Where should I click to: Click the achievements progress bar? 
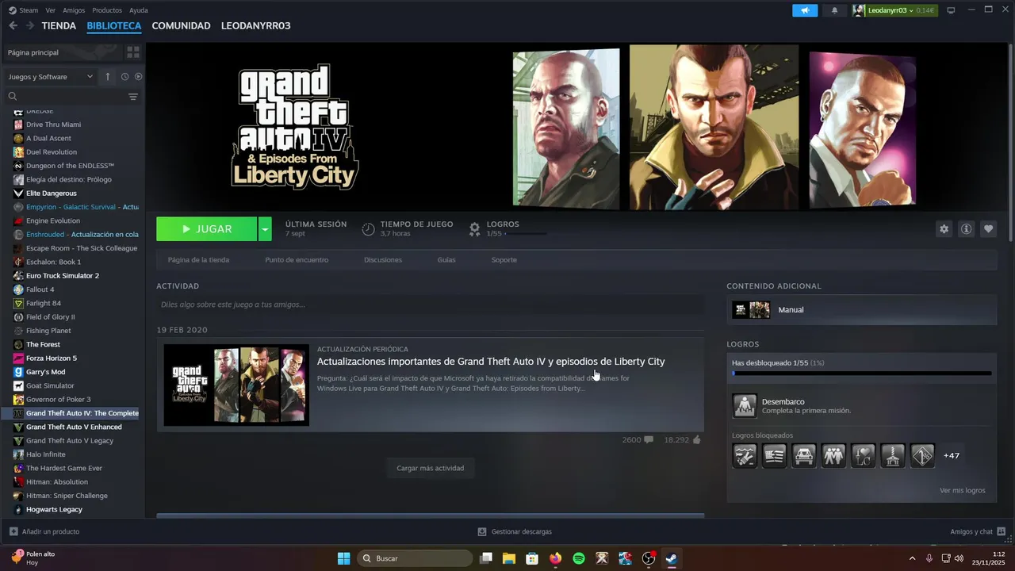[x=862, y=373]
